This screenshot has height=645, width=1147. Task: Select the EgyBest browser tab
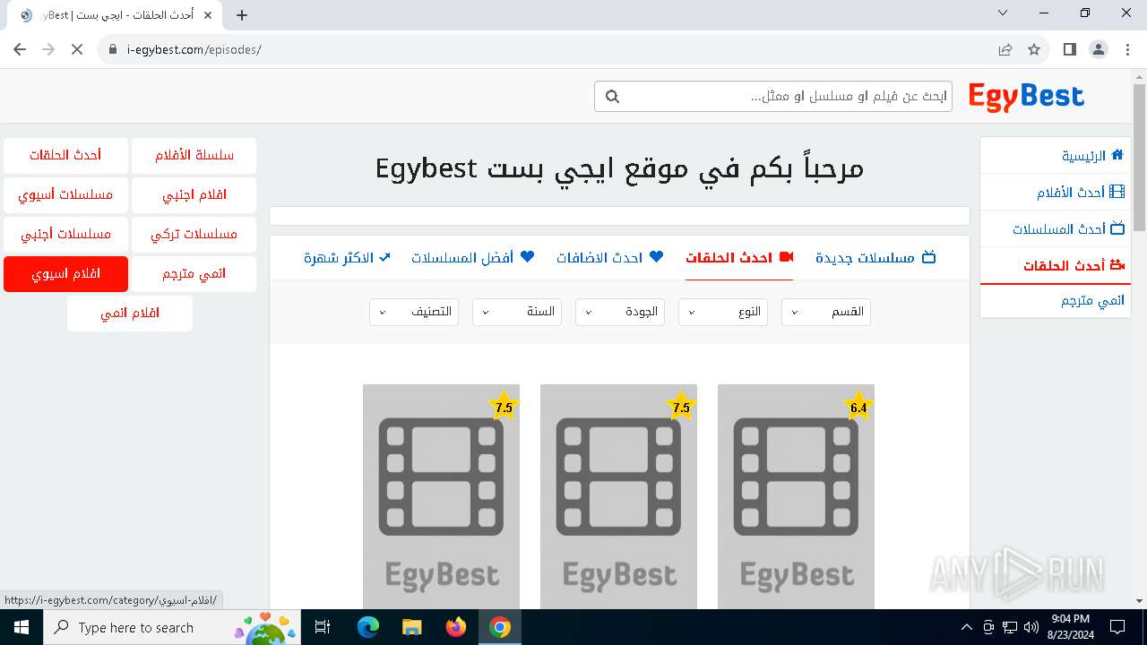point(115,15)
